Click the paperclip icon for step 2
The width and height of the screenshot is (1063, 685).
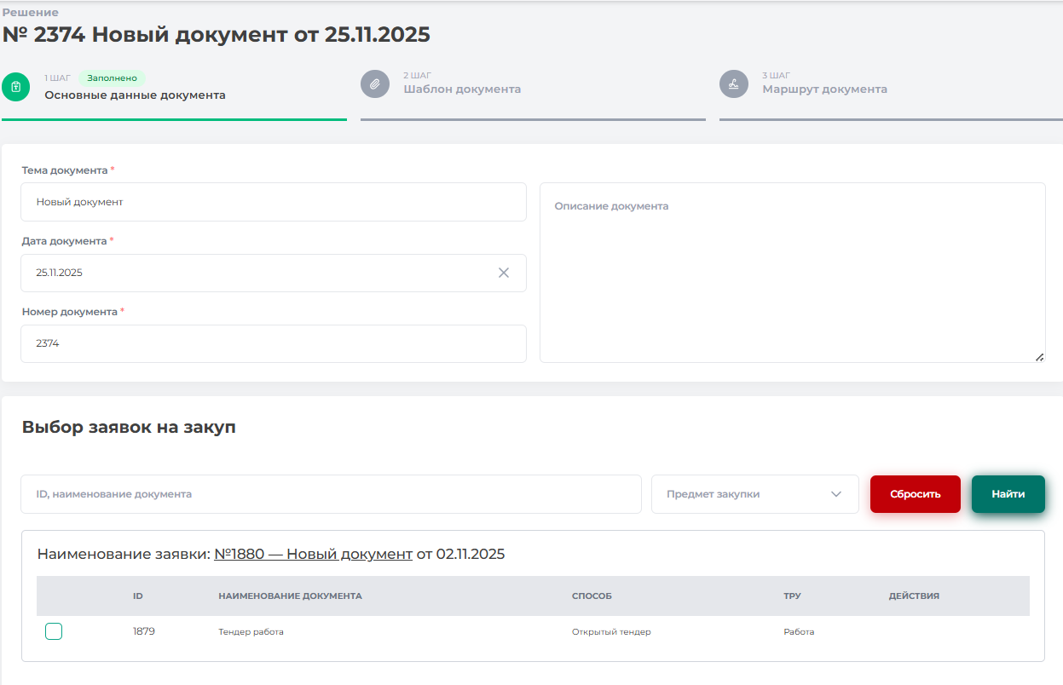tap(375, 84)
